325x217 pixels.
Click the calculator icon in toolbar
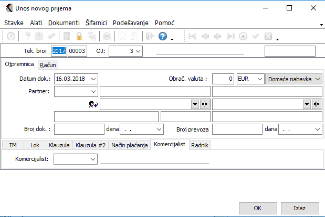tap(67, 37)
